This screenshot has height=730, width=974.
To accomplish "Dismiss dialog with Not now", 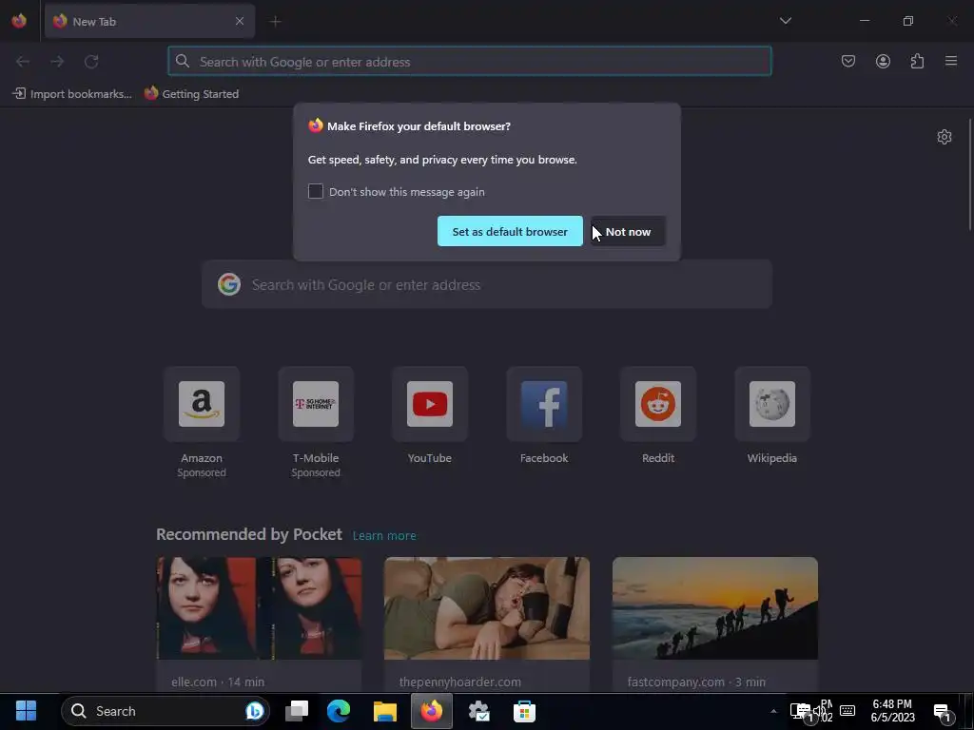I will 628,232.
